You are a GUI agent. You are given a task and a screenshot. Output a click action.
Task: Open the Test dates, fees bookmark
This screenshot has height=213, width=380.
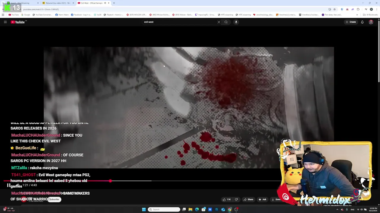pos(332,15)
